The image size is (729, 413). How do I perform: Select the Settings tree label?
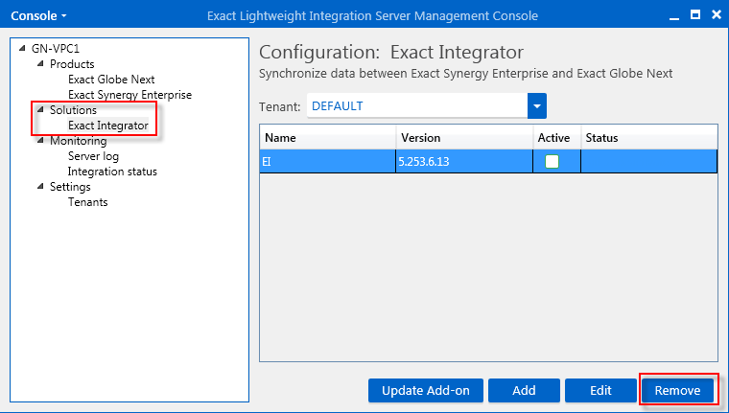pyautogui.click(x=70, y=187)
